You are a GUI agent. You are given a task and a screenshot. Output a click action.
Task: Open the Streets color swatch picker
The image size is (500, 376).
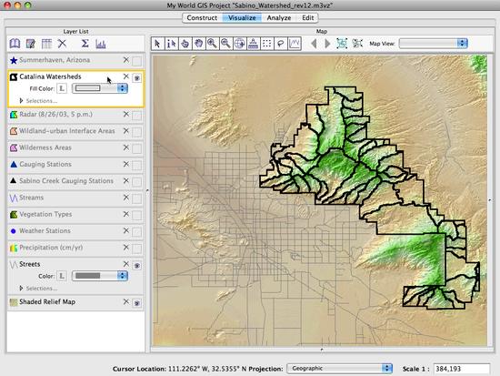click(100, 276)
